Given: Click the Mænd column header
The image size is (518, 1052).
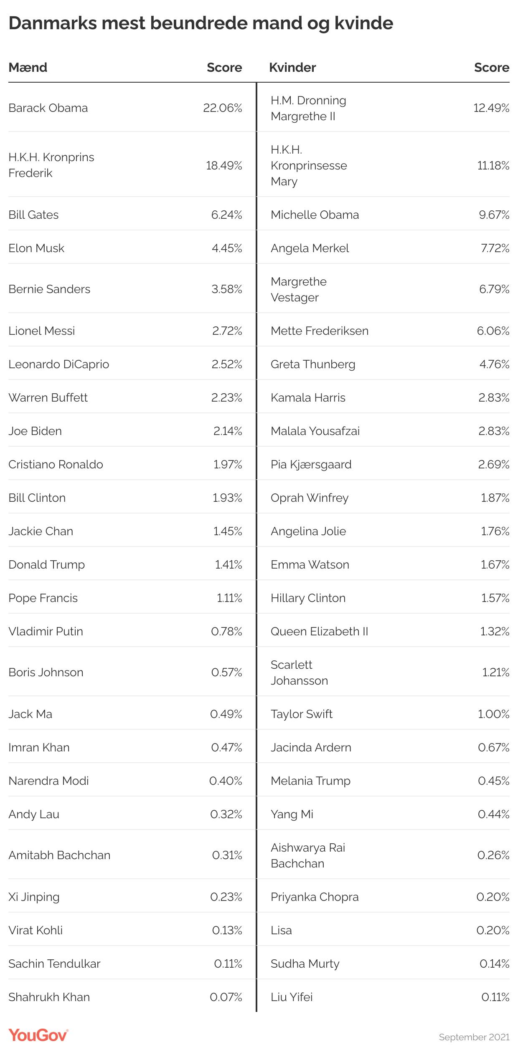Looking at the screenshot, I should coord(28,67).
